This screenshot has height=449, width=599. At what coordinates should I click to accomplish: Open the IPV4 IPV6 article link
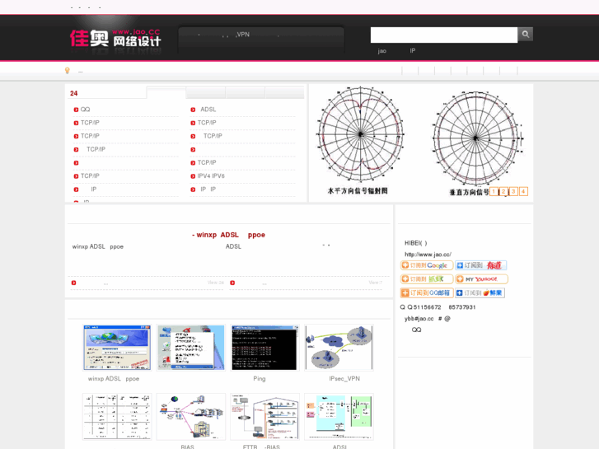click(x=211, y=175)
